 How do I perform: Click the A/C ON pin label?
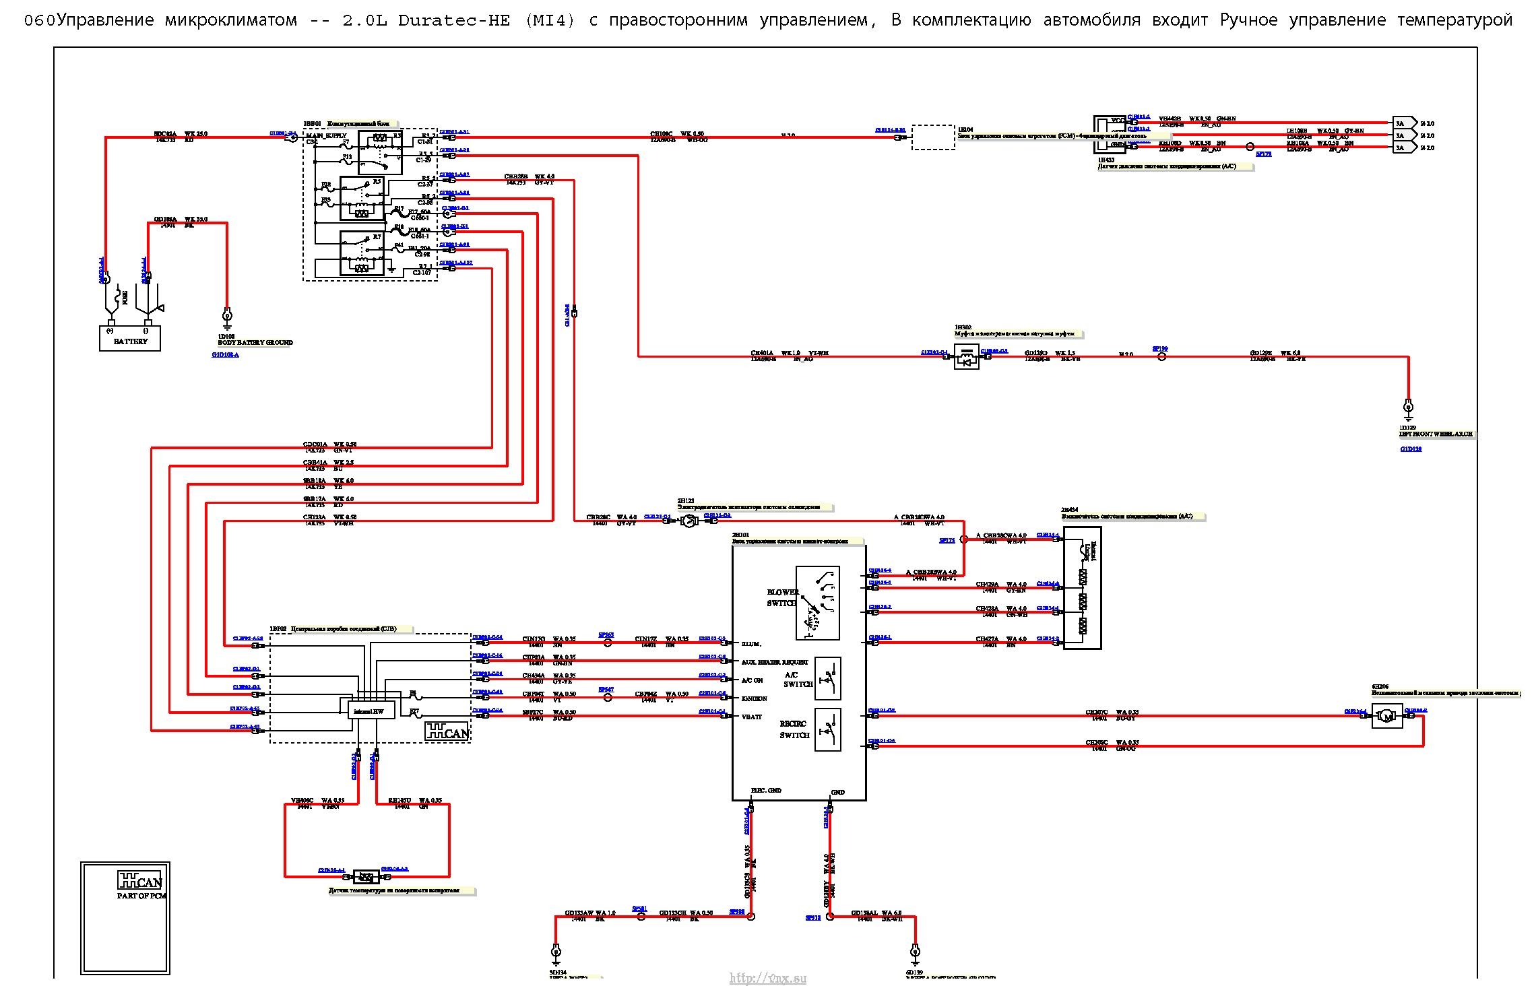pyautogui.click(x=753, y=681)
